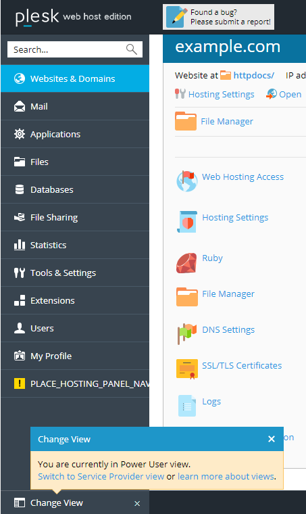
Task: Open Extensions from the sidebar
Action: click(75, 300)
